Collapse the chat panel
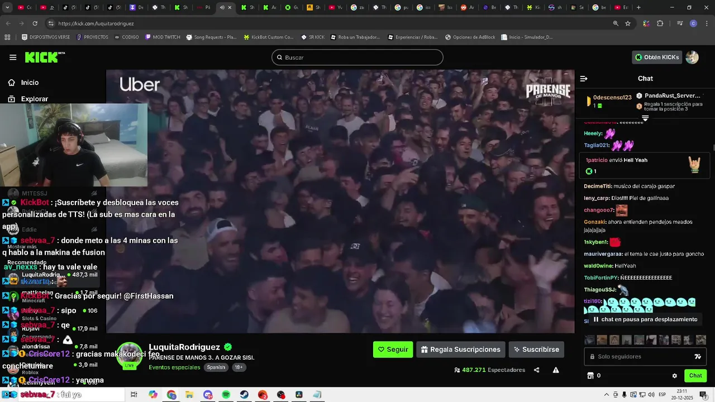 pyautogui.click(x=583, y=79)
